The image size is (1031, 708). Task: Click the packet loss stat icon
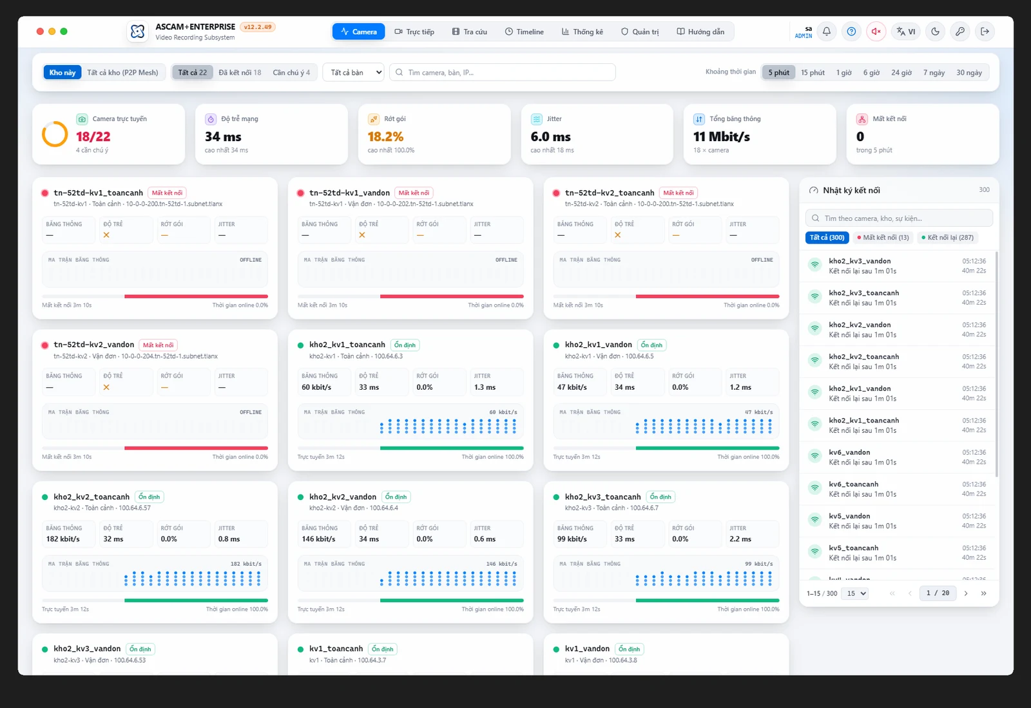(374, 119)
